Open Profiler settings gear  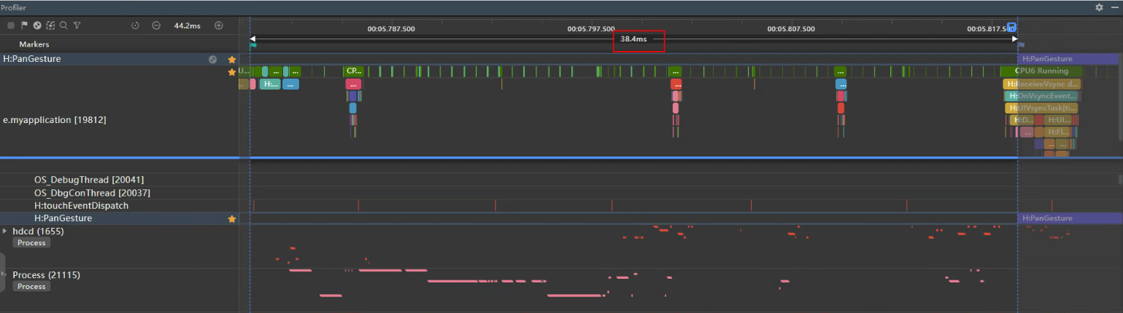coord(1099,7)
